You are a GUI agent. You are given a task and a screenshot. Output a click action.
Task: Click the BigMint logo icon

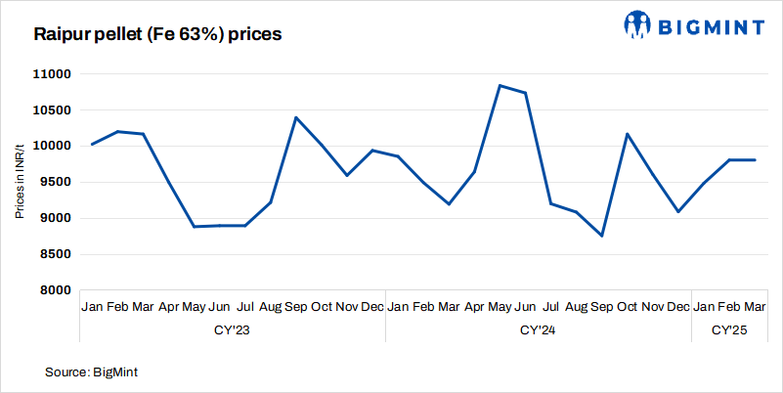tap(639, 24)
